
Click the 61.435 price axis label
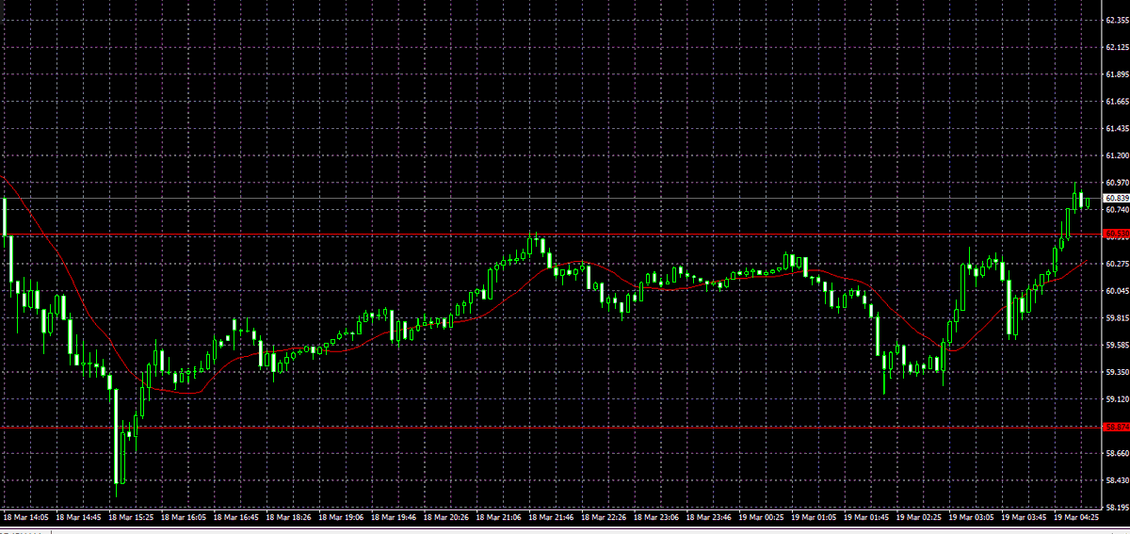coord(1117,128)
